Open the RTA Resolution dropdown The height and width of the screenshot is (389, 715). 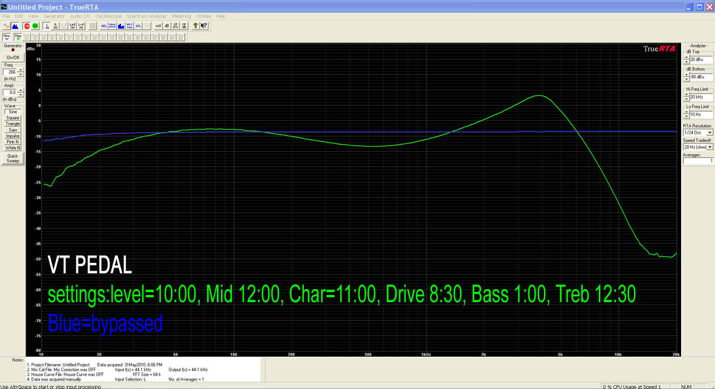click(710, 132)
